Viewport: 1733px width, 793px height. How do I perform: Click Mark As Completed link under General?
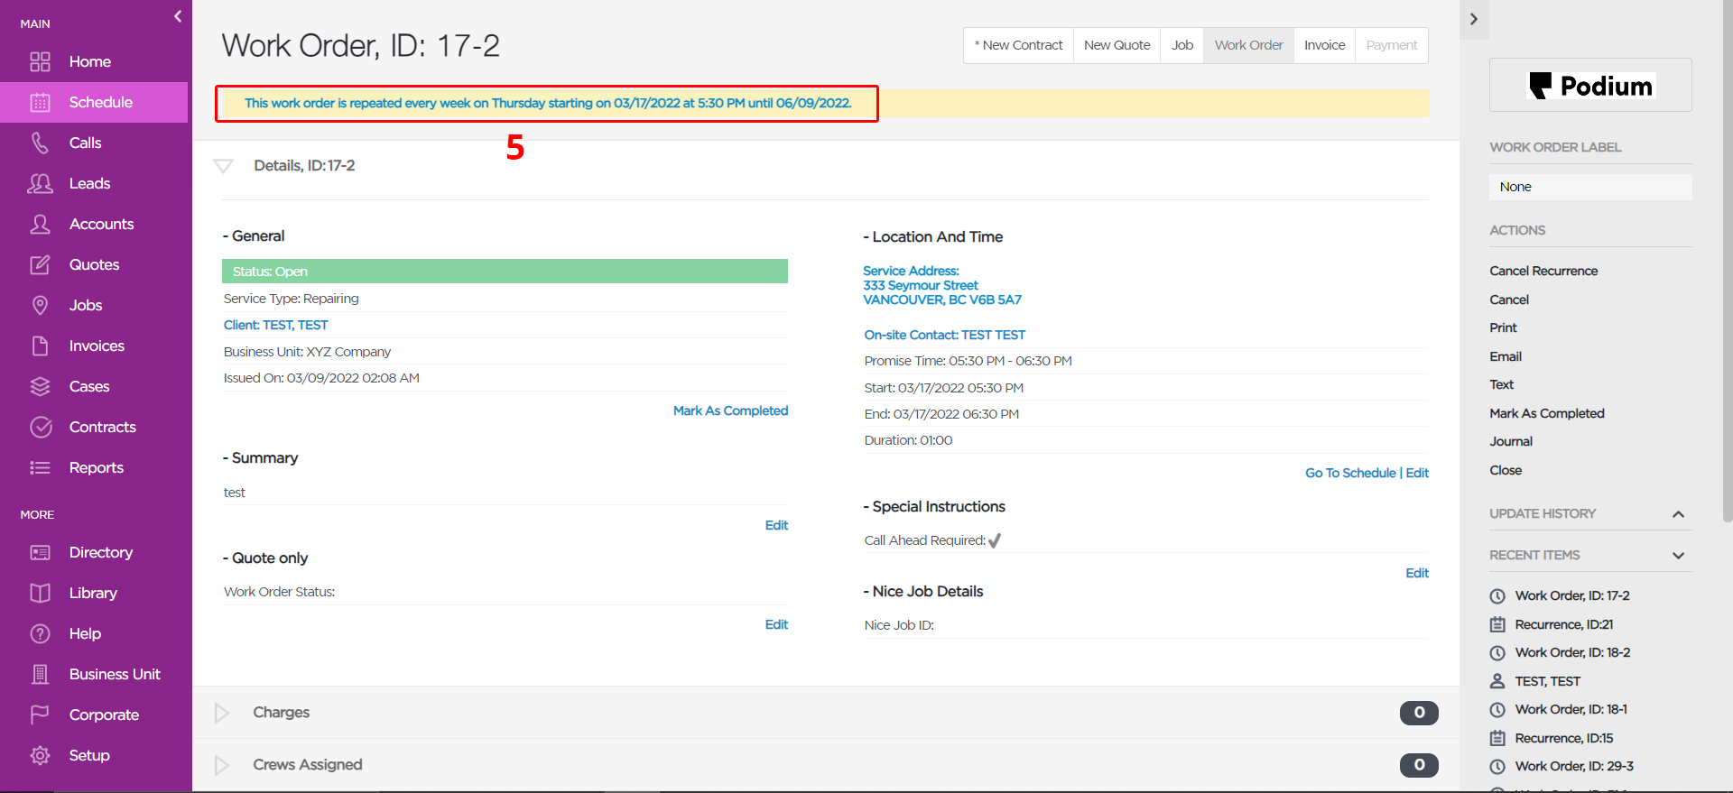coord(730,410)
